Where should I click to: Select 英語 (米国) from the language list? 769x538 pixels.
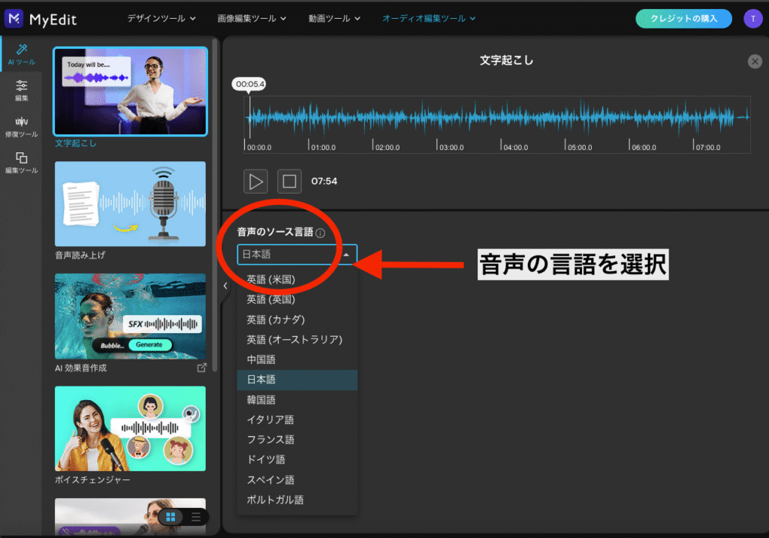pos(297,279)
